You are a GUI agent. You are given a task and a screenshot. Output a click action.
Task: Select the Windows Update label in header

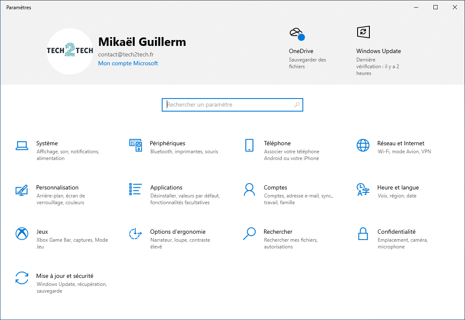coord(378,51)
